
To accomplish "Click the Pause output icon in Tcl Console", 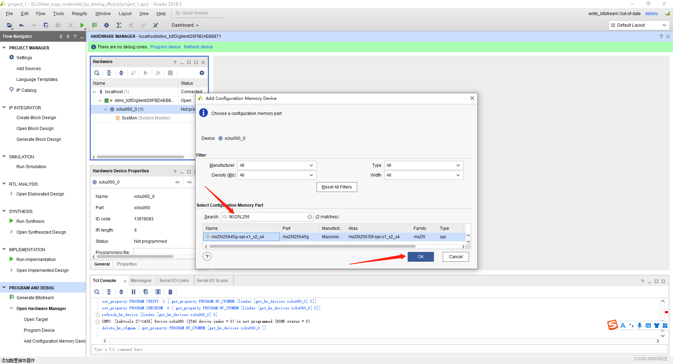I will pos(134,292).
